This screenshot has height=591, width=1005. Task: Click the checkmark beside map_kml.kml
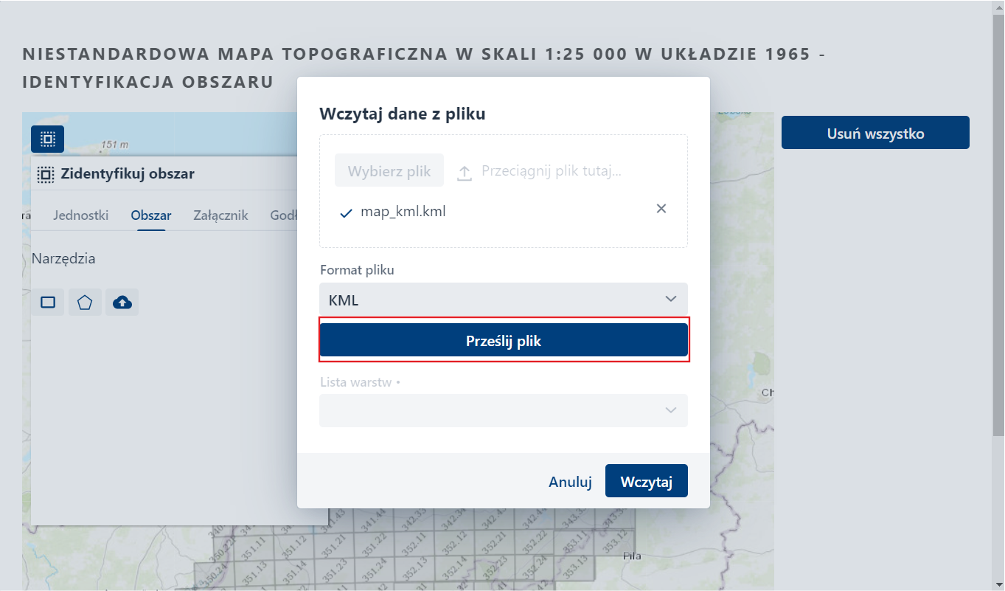[345, 212]
